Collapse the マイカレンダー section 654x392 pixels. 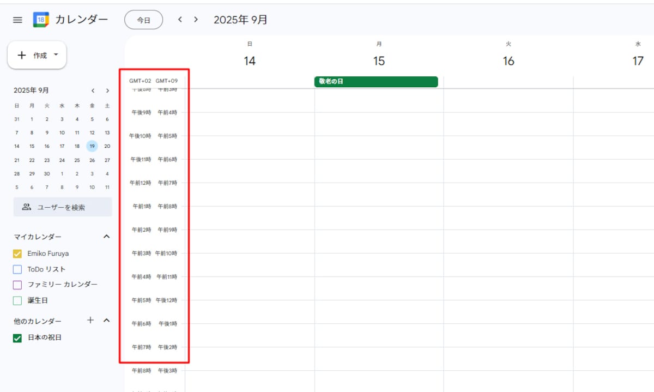tap(107, 237)
